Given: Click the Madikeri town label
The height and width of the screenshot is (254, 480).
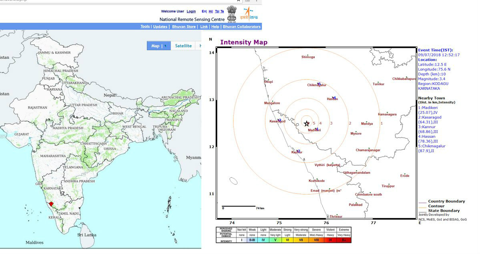Looking at the screenshot, I should [x=314, y=130].
